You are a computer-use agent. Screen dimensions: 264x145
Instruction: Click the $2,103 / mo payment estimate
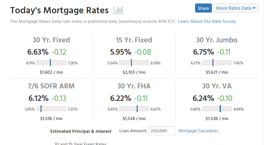pyautogui.click(x=134, y=72)
